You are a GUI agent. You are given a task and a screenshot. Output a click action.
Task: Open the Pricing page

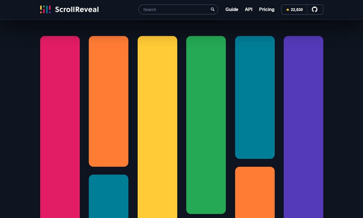click(266, 9)
